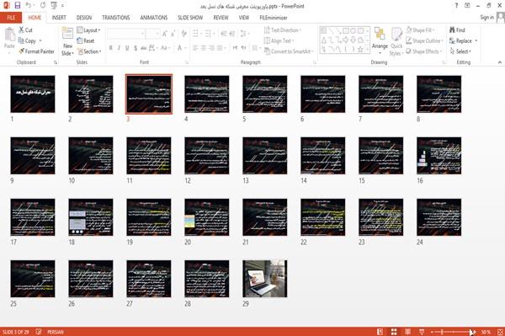Click the Bullets list icon
Image resolution: width=505 pixels, height=336 pixels.
(196, 34)
